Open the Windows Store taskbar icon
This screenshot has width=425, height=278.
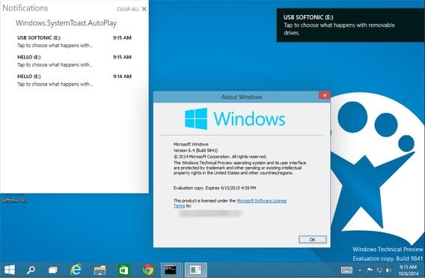tap(124, 270)
